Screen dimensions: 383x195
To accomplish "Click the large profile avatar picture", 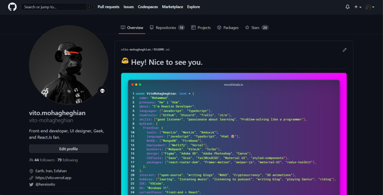I will [68, 65].
